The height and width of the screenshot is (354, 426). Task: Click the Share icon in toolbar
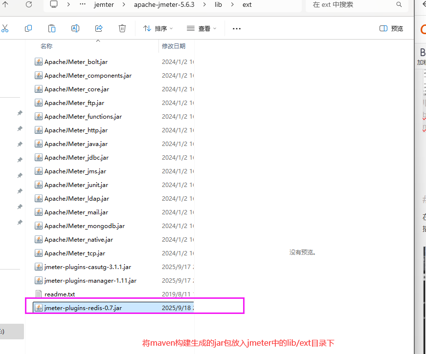pyautogui.click(x=99, y=28)
